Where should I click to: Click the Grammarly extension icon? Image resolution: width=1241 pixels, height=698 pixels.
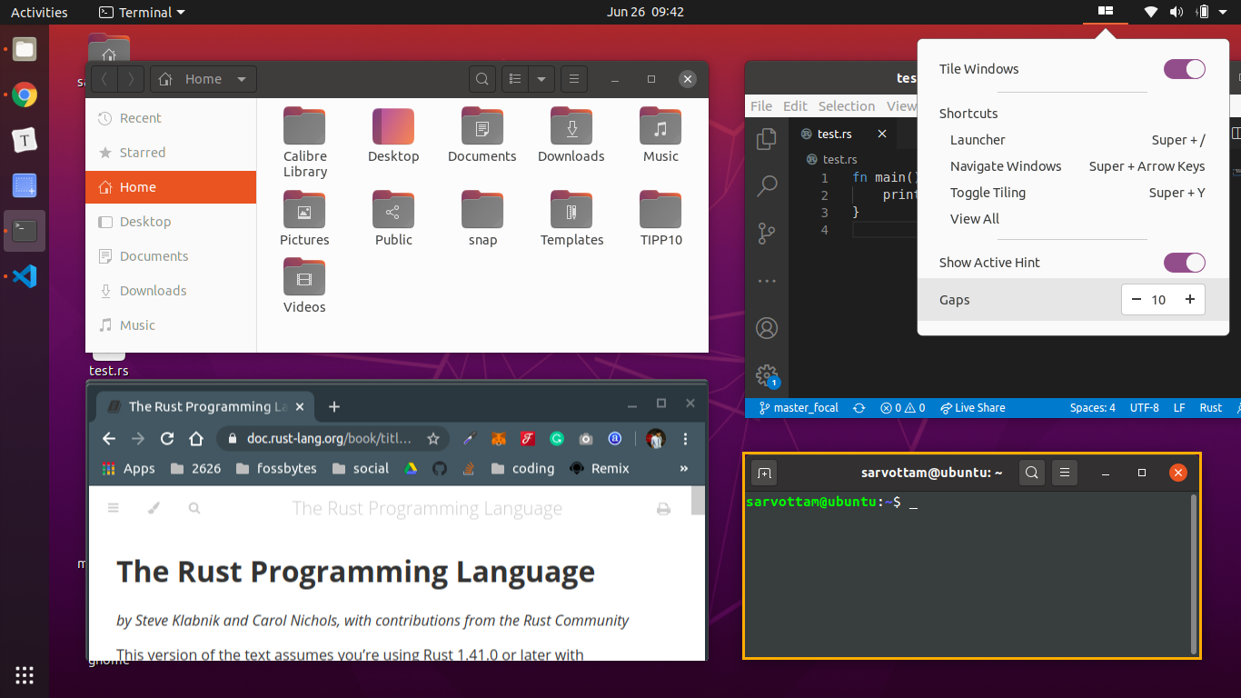point(557,439)
